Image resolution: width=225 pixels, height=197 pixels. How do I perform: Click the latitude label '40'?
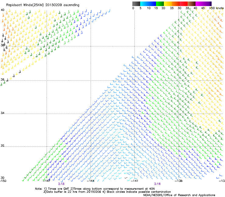click(2, 10)
